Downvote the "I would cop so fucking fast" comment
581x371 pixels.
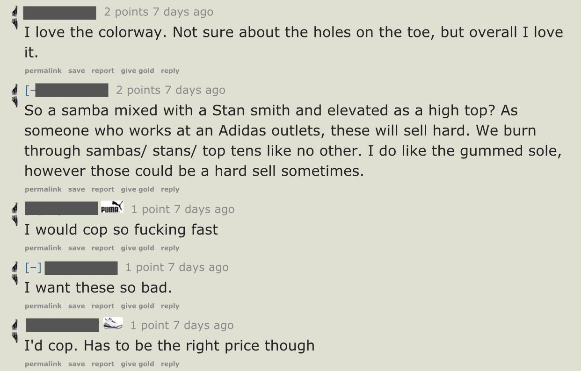click(15, 220)
